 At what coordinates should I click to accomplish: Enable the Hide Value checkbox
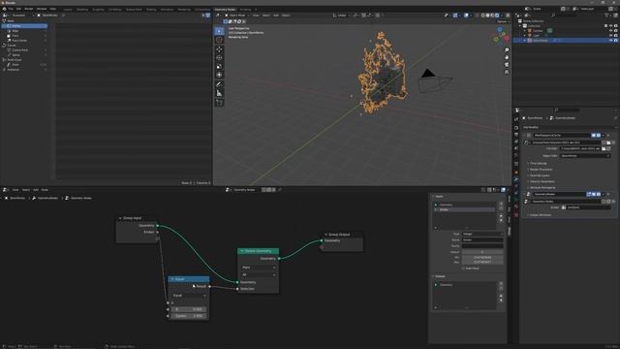(463, 269)
